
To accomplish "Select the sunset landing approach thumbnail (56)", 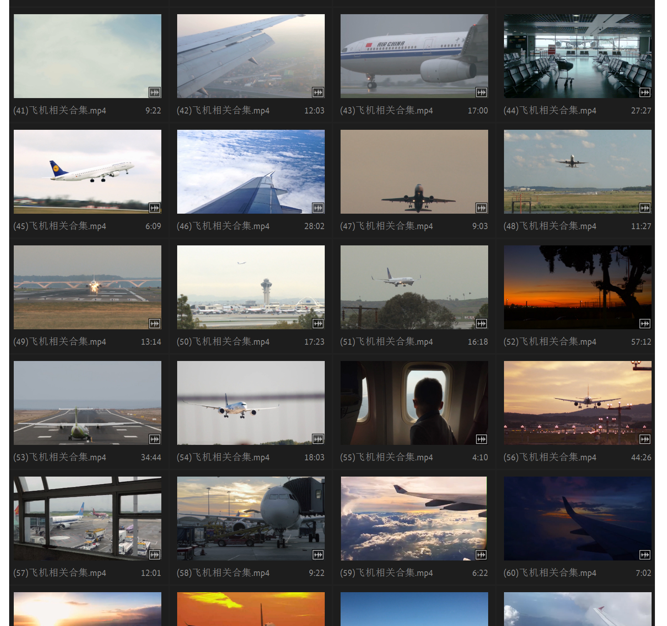I will point(578,403).
